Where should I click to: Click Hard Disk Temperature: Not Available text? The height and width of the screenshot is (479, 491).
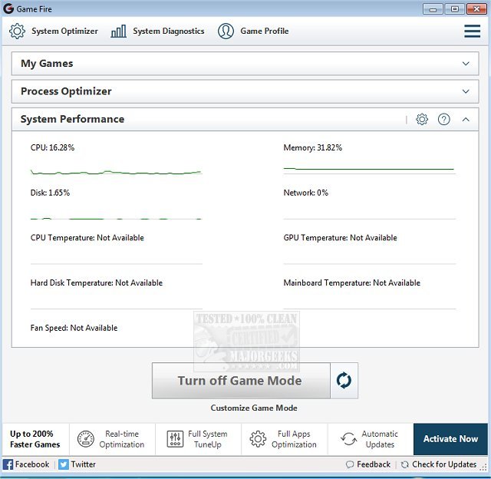click(97, 283)
